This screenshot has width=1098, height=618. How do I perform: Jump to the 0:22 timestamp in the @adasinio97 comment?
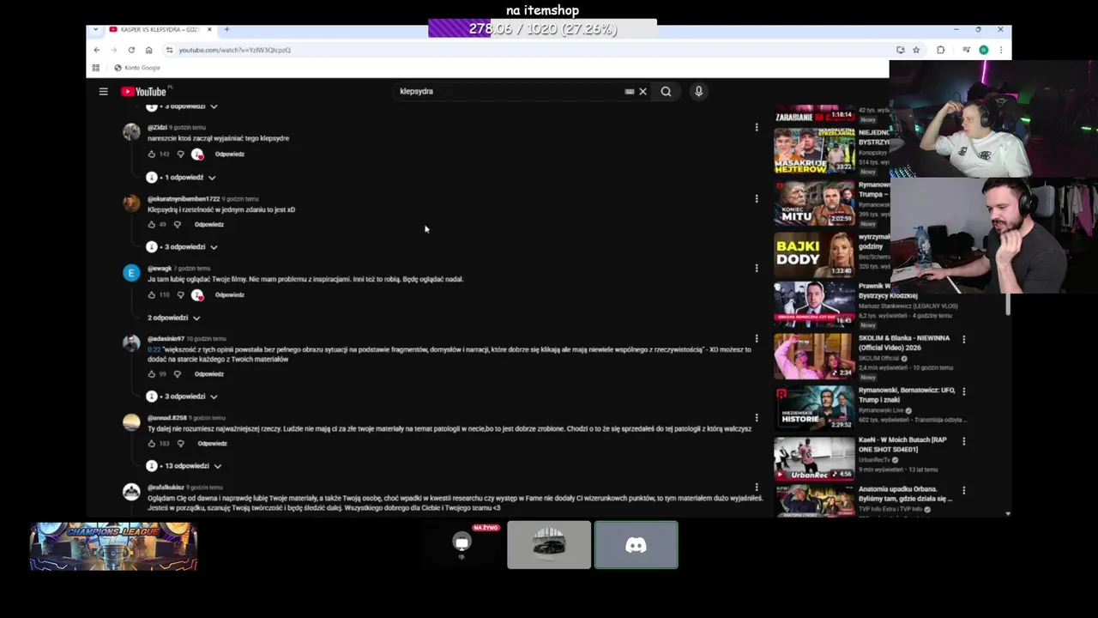[x=154, y=349]
